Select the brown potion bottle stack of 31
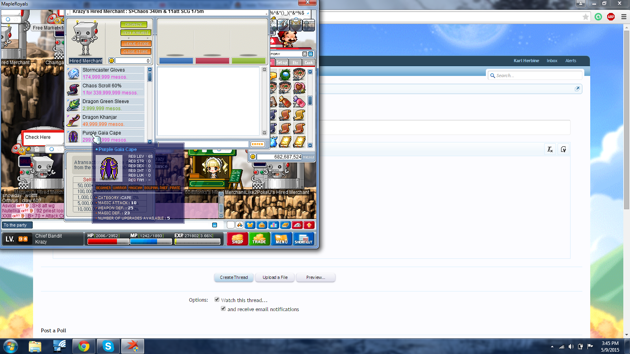This screenshot has width=630, height=354. point(285,102)
